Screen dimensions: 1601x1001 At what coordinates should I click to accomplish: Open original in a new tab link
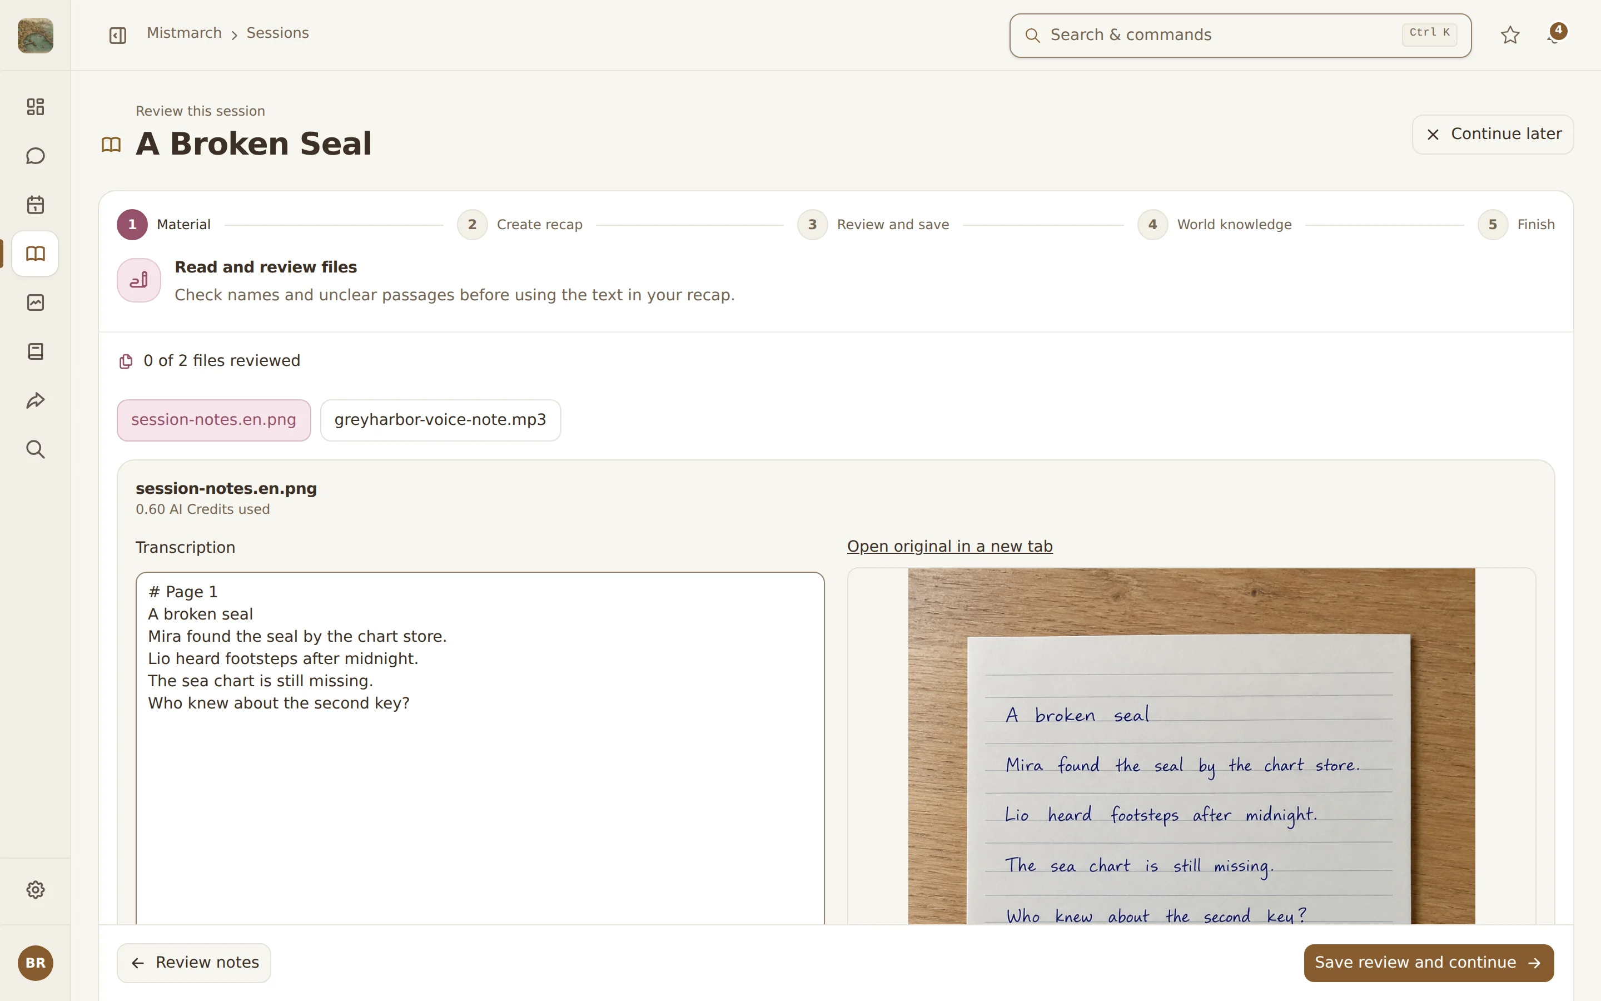[949, 546]
